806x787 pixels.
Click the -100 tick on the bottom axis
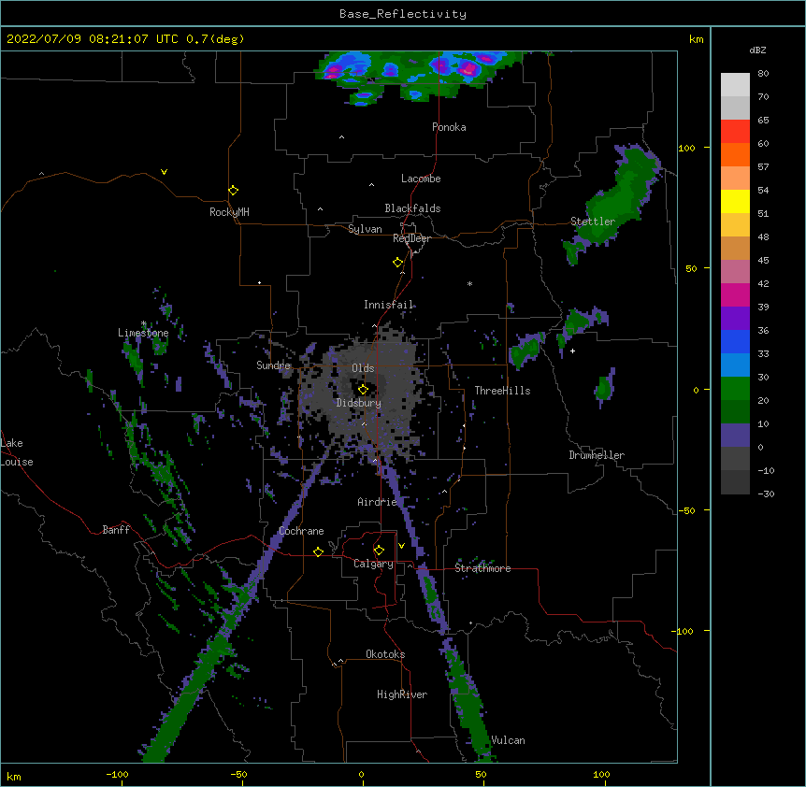pyautogui.click(x=118, y=774)
